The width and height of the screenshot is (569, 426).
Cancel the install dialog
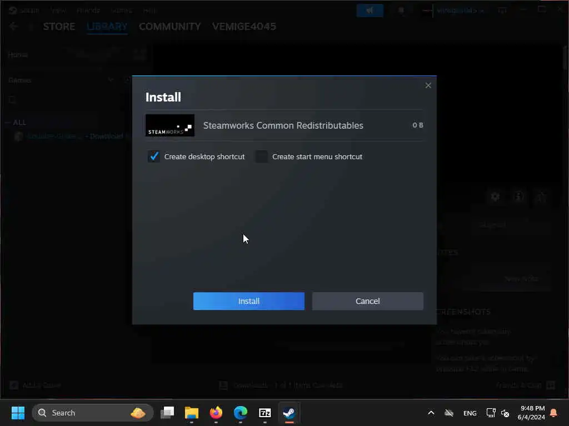tap(368, 301)
